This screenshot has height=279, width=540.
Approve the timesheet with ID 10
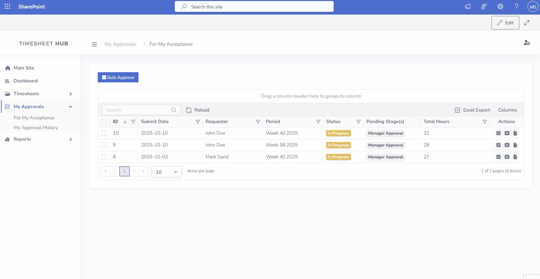click(498, 133)
